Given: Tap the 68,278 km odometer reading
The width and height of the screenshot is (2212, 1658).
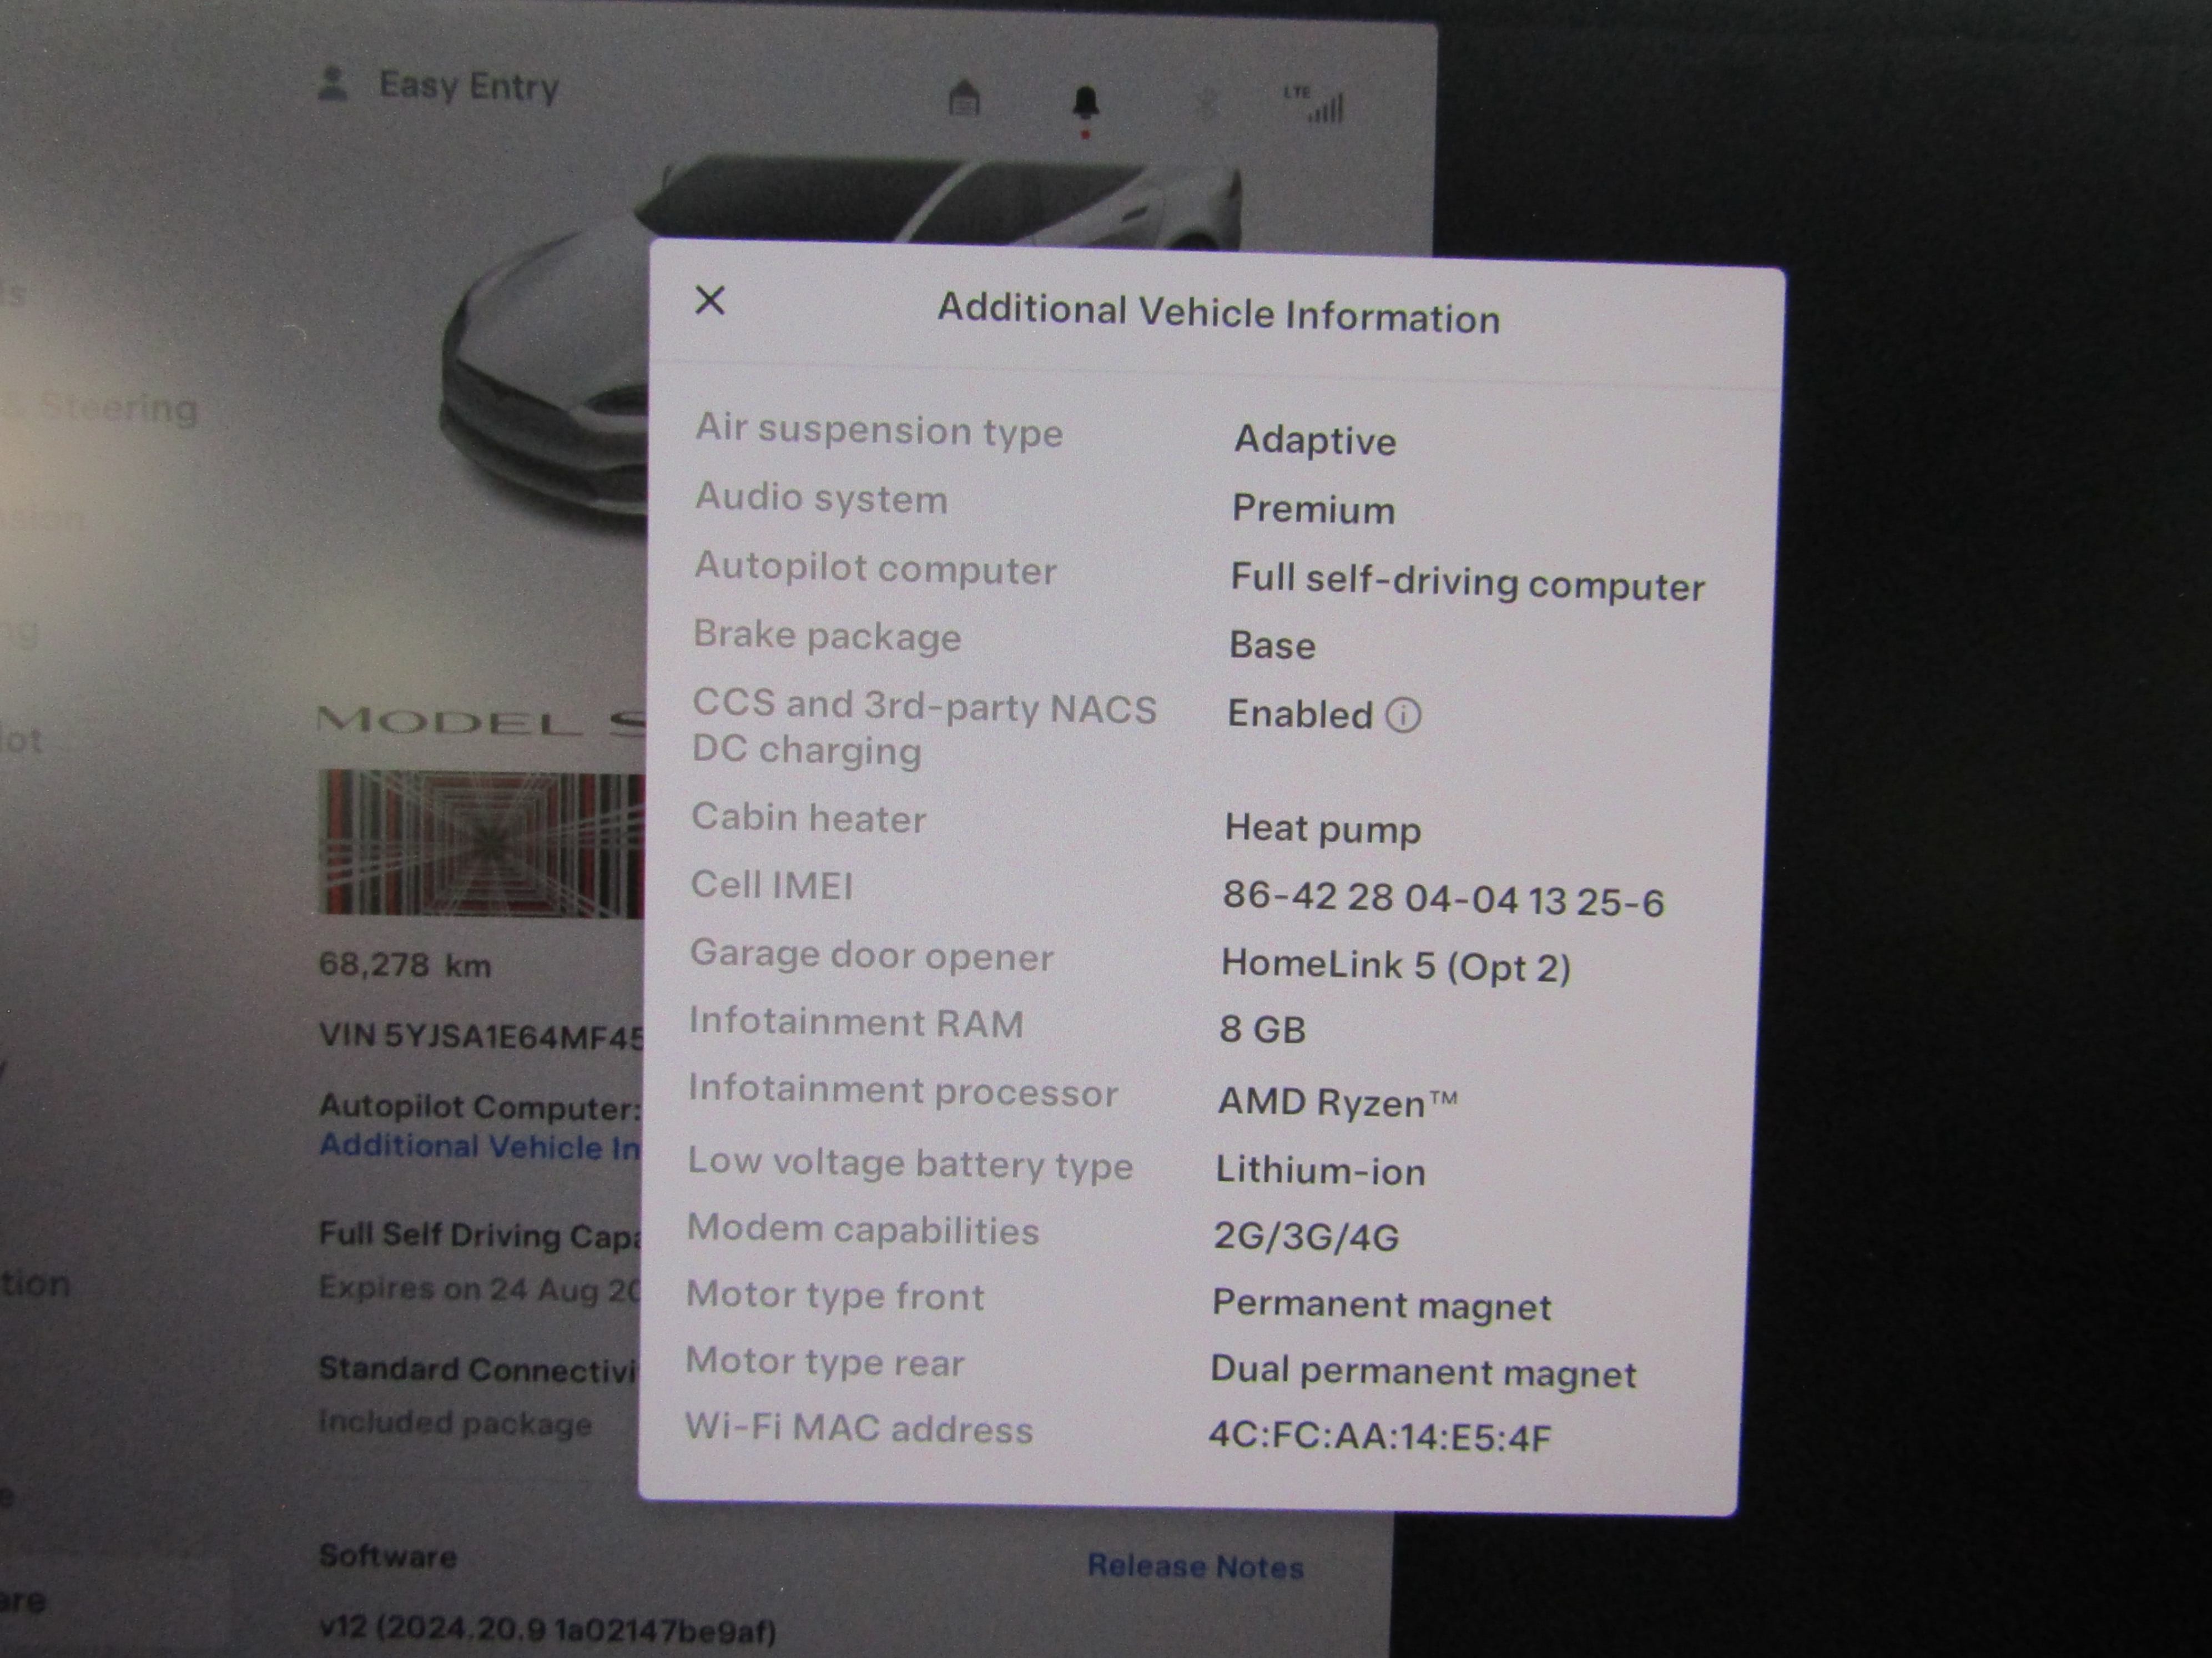Looking at the screenshot, I should (404, 965).
